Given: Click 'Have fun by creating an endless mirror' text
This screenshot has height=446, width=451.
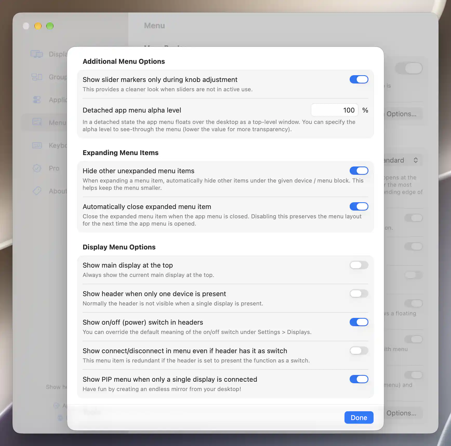Looking at the screenshot, I should pyautogui.click(x=162, y=389).
